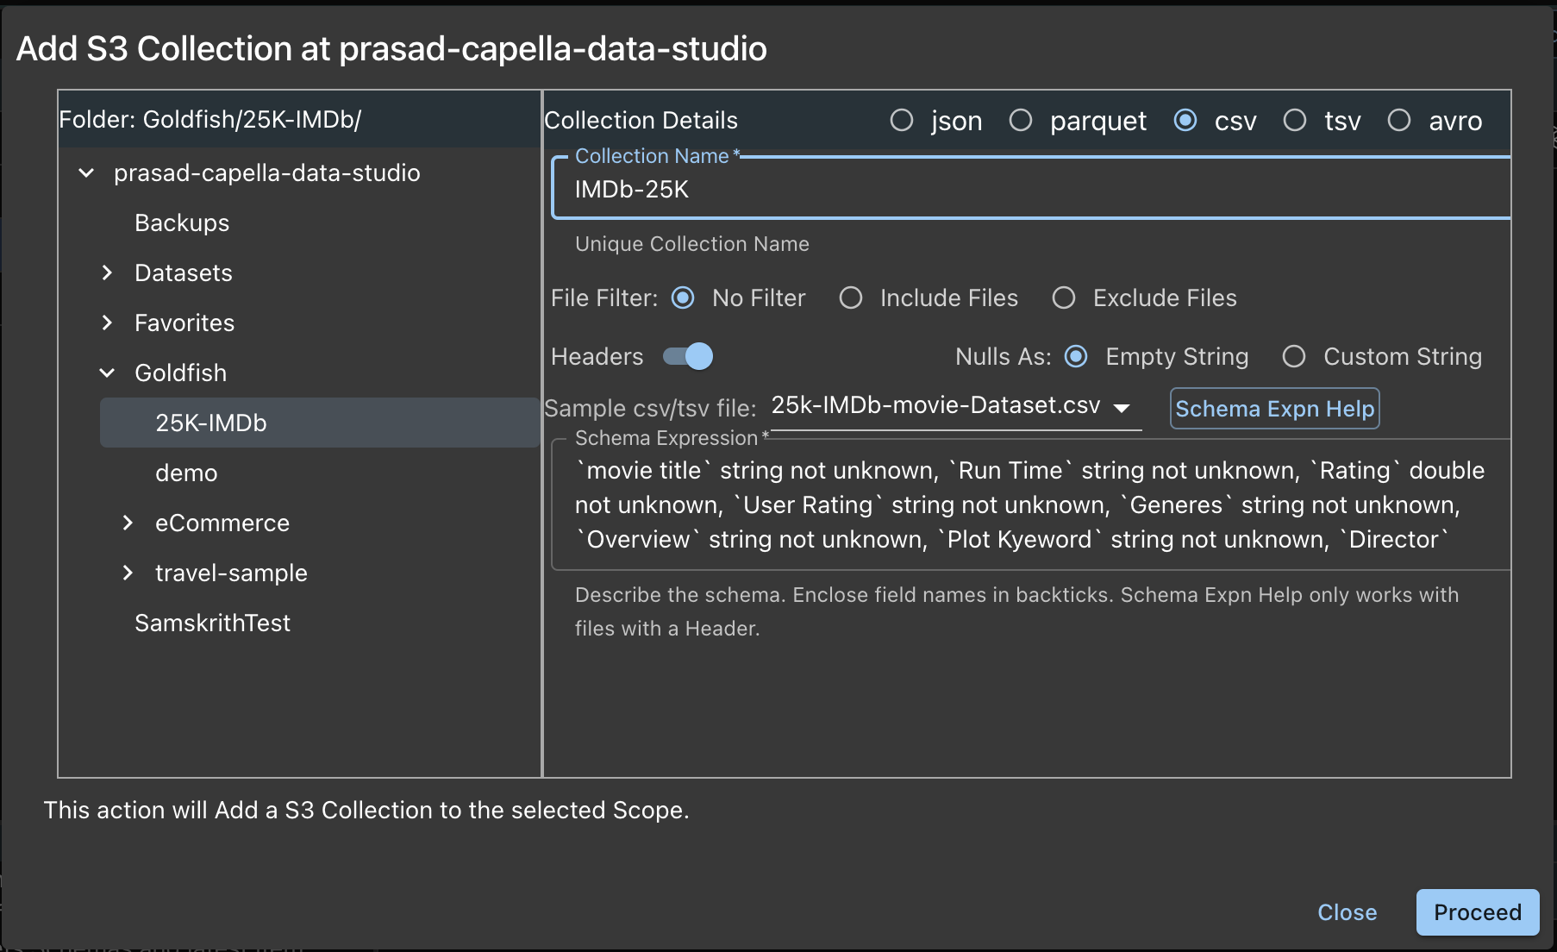Select the eCommerce folder label

point(222,523)
